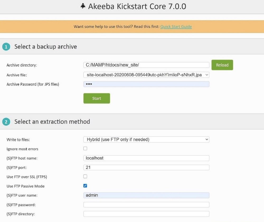Click the (S)FTP password field
The height and width of the screenshot is (222, 264).
coord(146,205)
